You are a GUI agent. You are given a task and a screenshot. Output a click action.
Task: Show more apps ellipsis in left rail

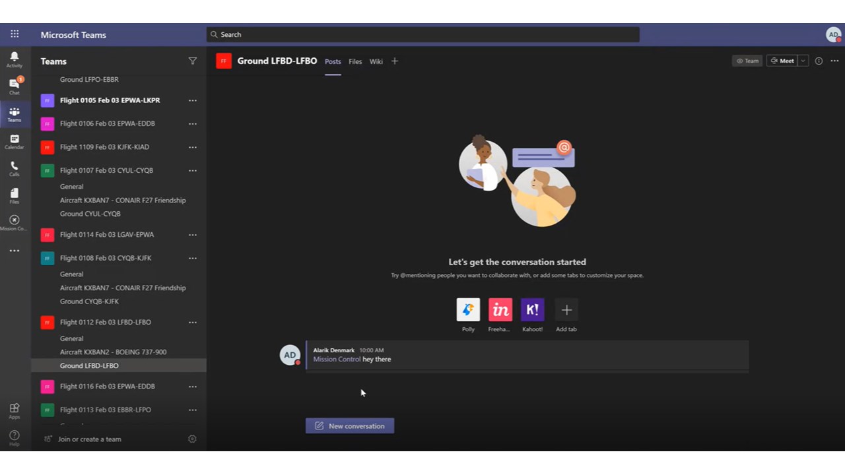tap(15, 251)
